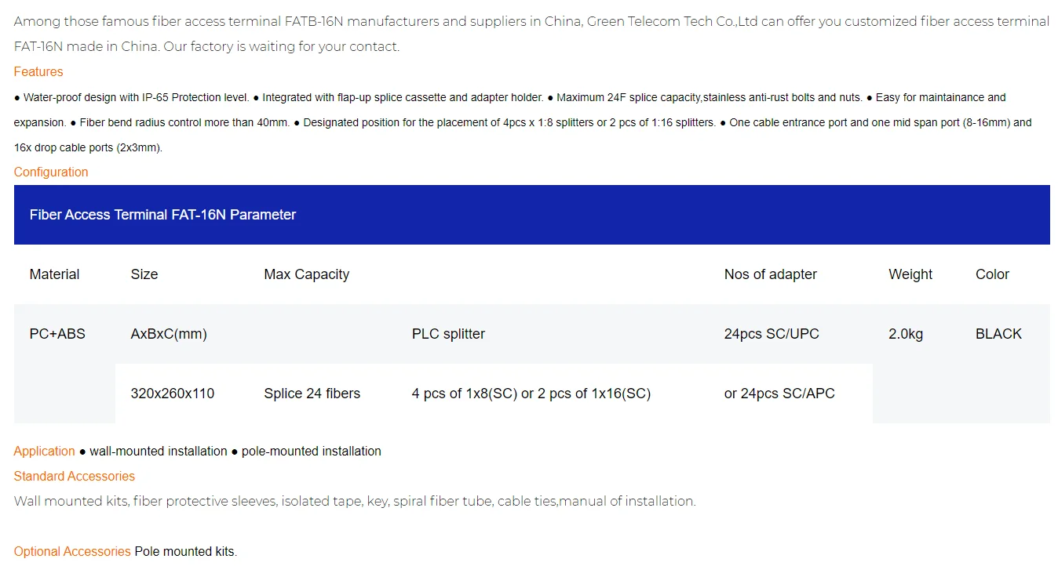
Task: Select the Max Capacity column header
Action: click(x=306, y=274)
